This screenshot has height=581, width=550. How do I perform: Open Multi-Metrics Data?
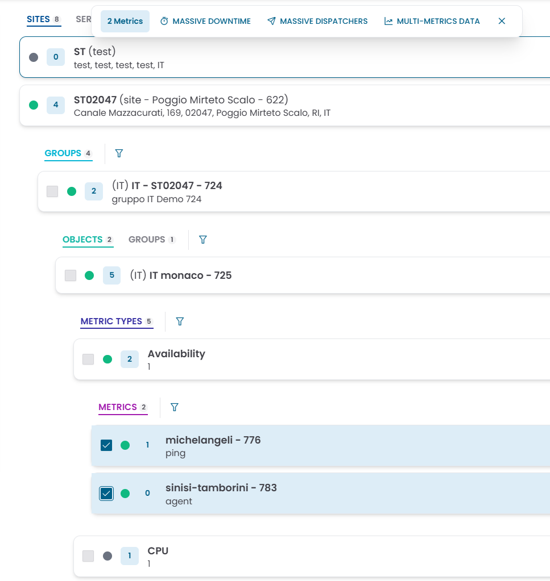[432, 21]
